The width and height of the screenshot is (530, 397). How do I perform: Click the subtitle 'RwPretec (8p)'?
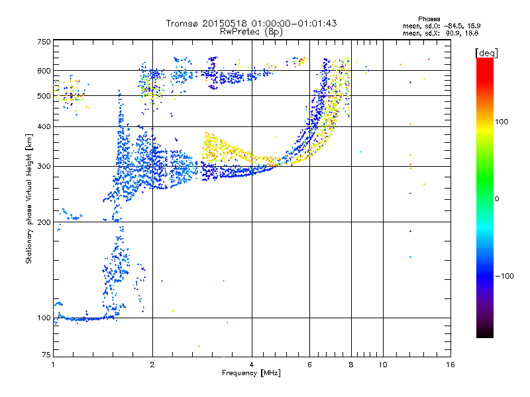tap(251, 32)
